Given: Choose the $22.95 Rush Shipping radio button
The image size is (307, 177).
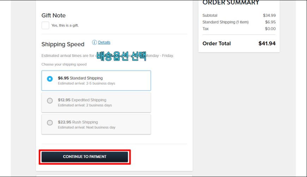Looking at the screenshot, I should point(50,122).
